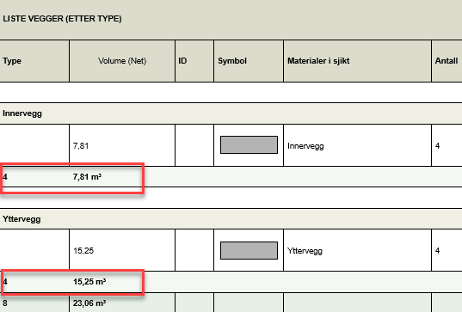Select the 7,81 volume cell

(122, 145)
